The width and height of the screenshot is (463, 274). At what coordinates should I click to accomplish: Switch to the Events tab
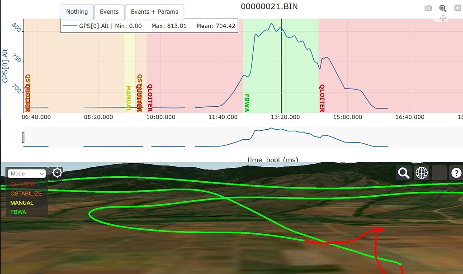109,12
